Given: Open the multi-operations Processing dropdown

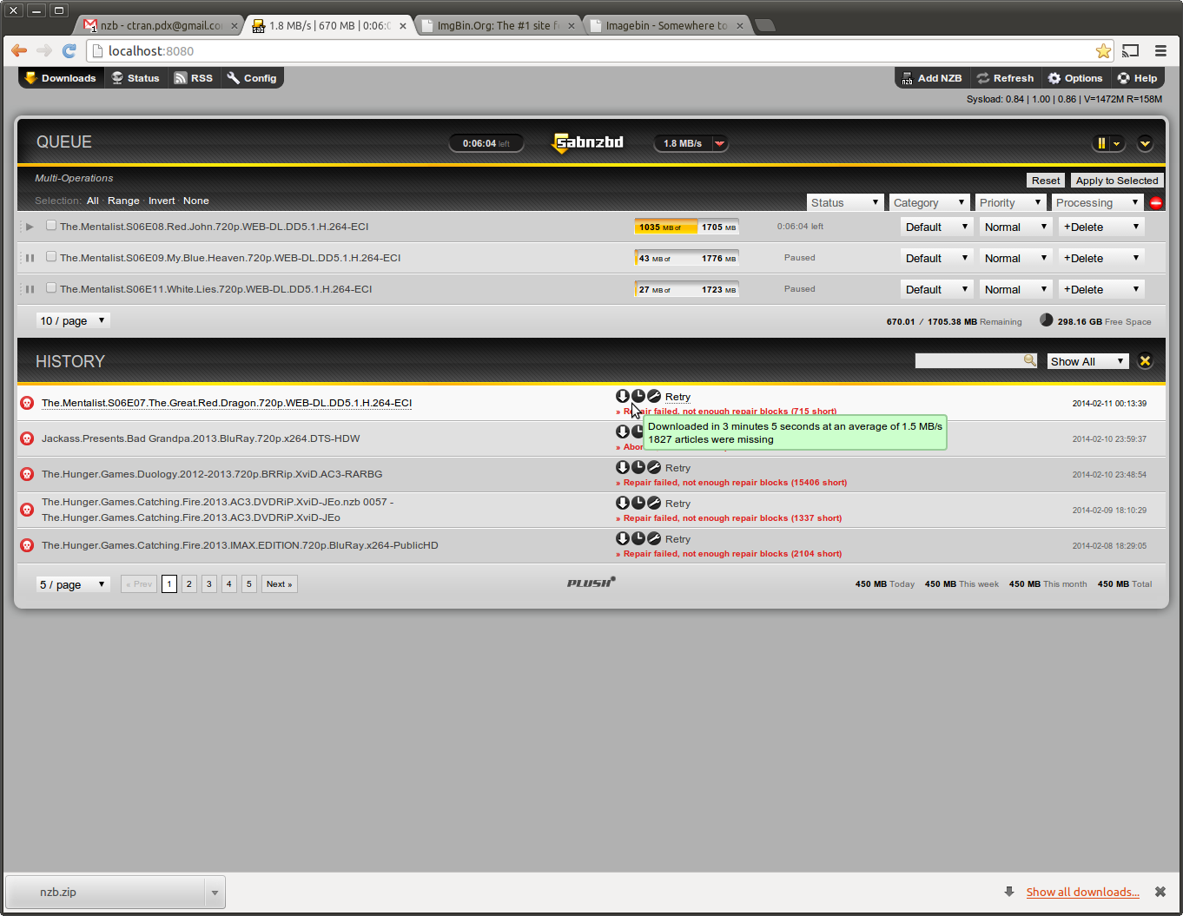Looking at the screenshot, I should tap(1097, 202).
